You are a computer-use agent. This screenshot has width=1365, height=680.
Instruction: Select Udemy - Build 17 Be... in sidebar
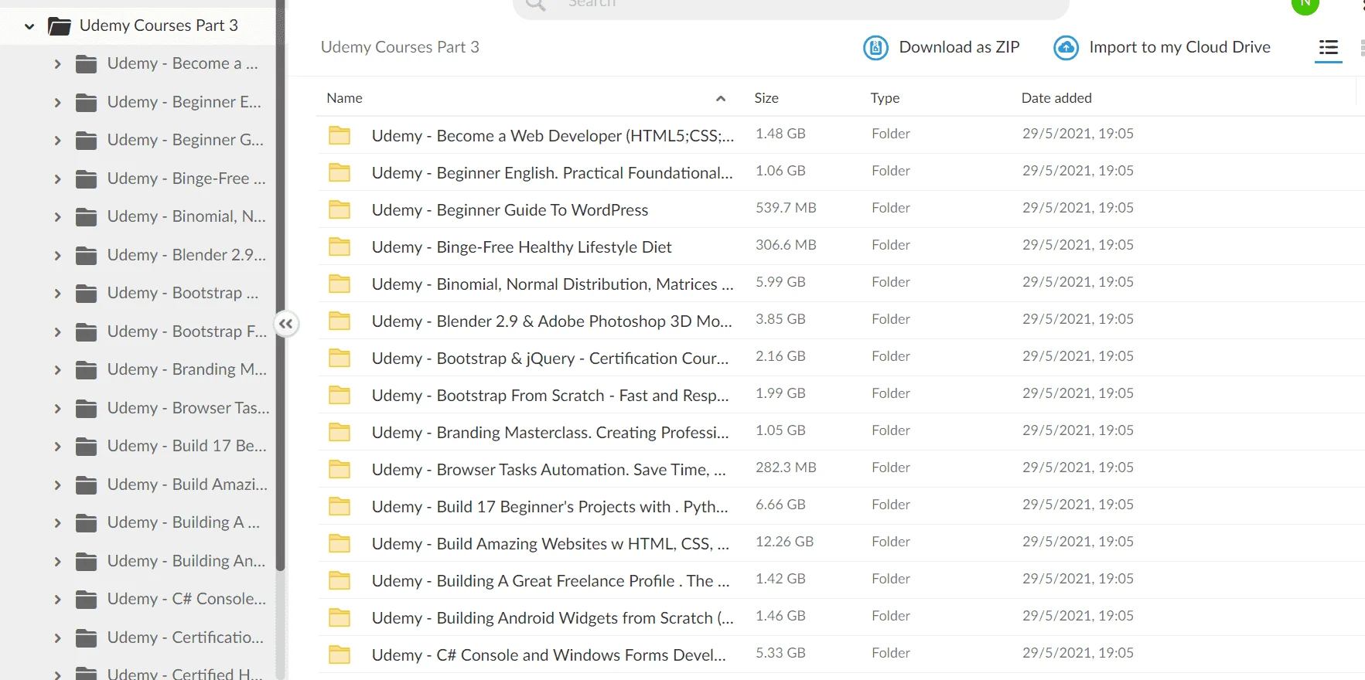[187, 446]
